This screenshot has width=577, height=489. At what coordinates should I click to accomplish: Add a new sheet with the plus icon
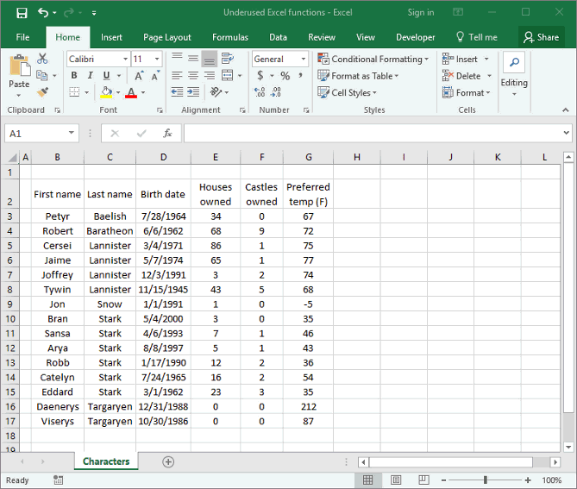tap(168, 461)
